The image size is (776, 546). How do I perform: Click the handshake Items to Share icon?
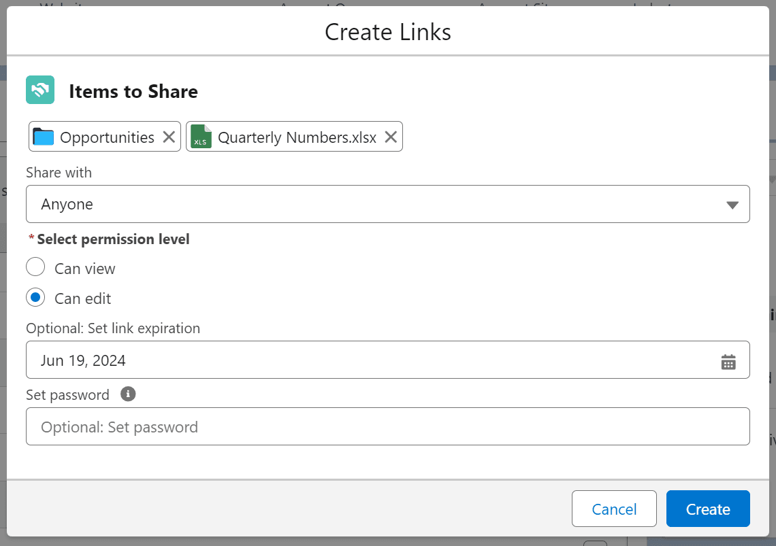40,90
